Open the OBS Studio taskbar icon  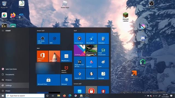coord(87,96)
